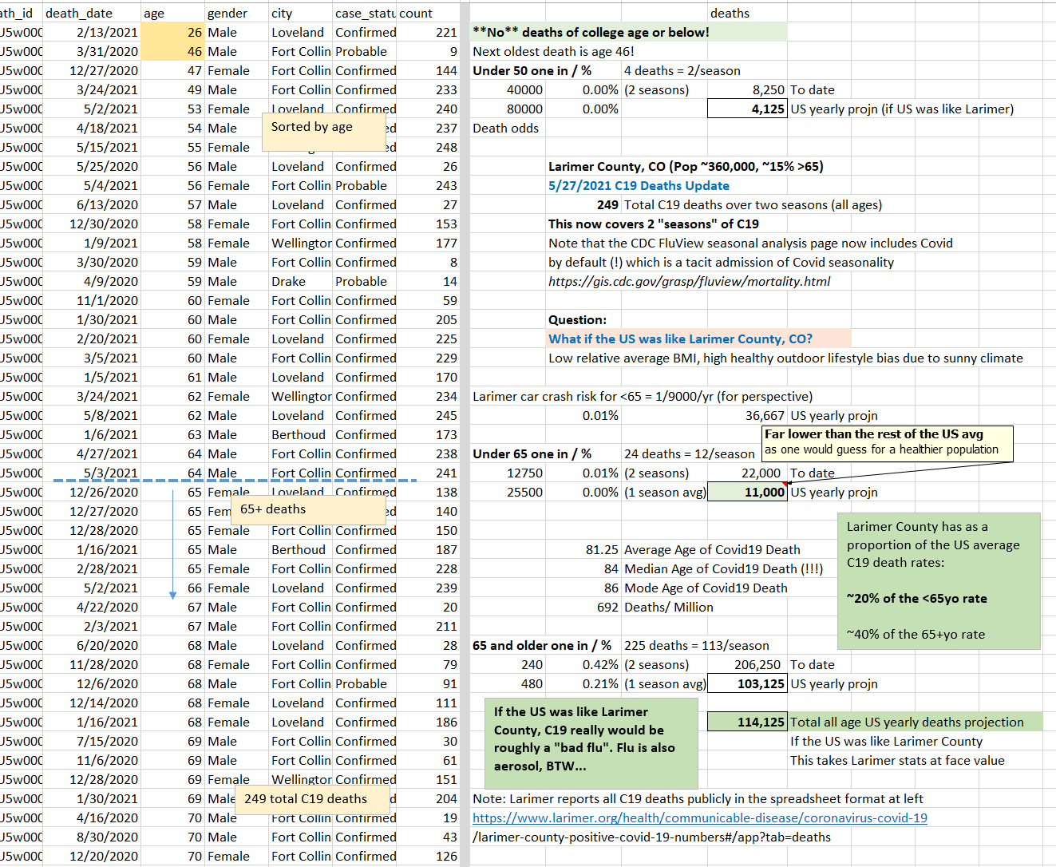The height and width of the screenshot is (867, 1056).
Task: Click 'Wellingtor' city in count 177 row
Action: click(x=301, y=243)
